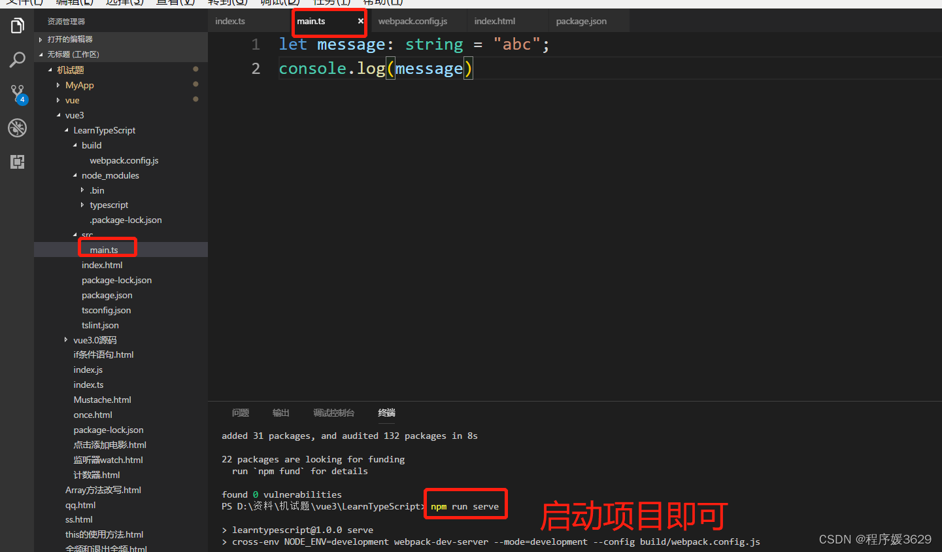Viewport: 942px width, 552px height.
Task: Open the 调试(D) menu
Action: [x=280, y=3]
